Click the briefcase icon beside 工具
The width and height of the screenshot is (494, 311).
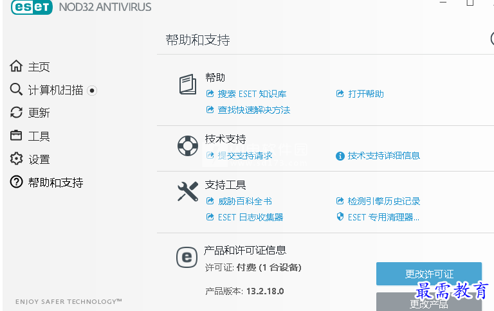pos(16,136)
